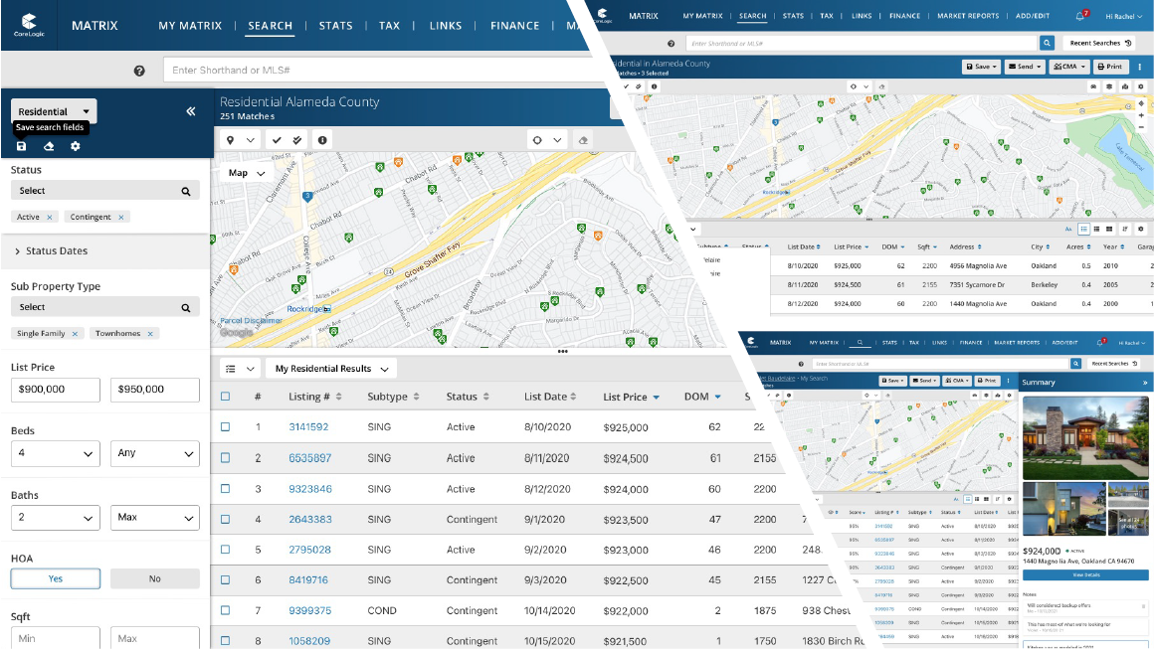The height and width of the screenshot is (649, 1154).
Task: Open the Residential property type dropdown
Action: tap(55, 112)
